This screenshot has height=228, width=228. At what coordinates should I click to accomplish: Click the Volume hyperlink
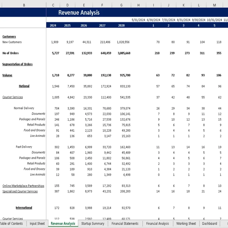click(x=7, y=75)
